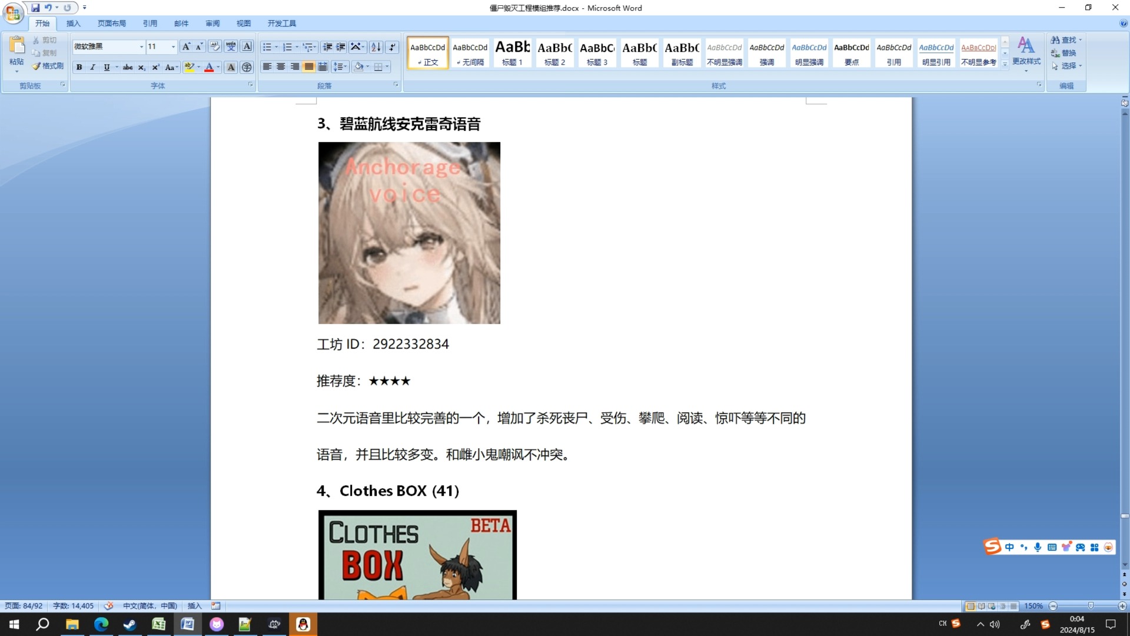Apply the 标题 1 style
This screenshot has height=636, width=1130.
[512, 53]
